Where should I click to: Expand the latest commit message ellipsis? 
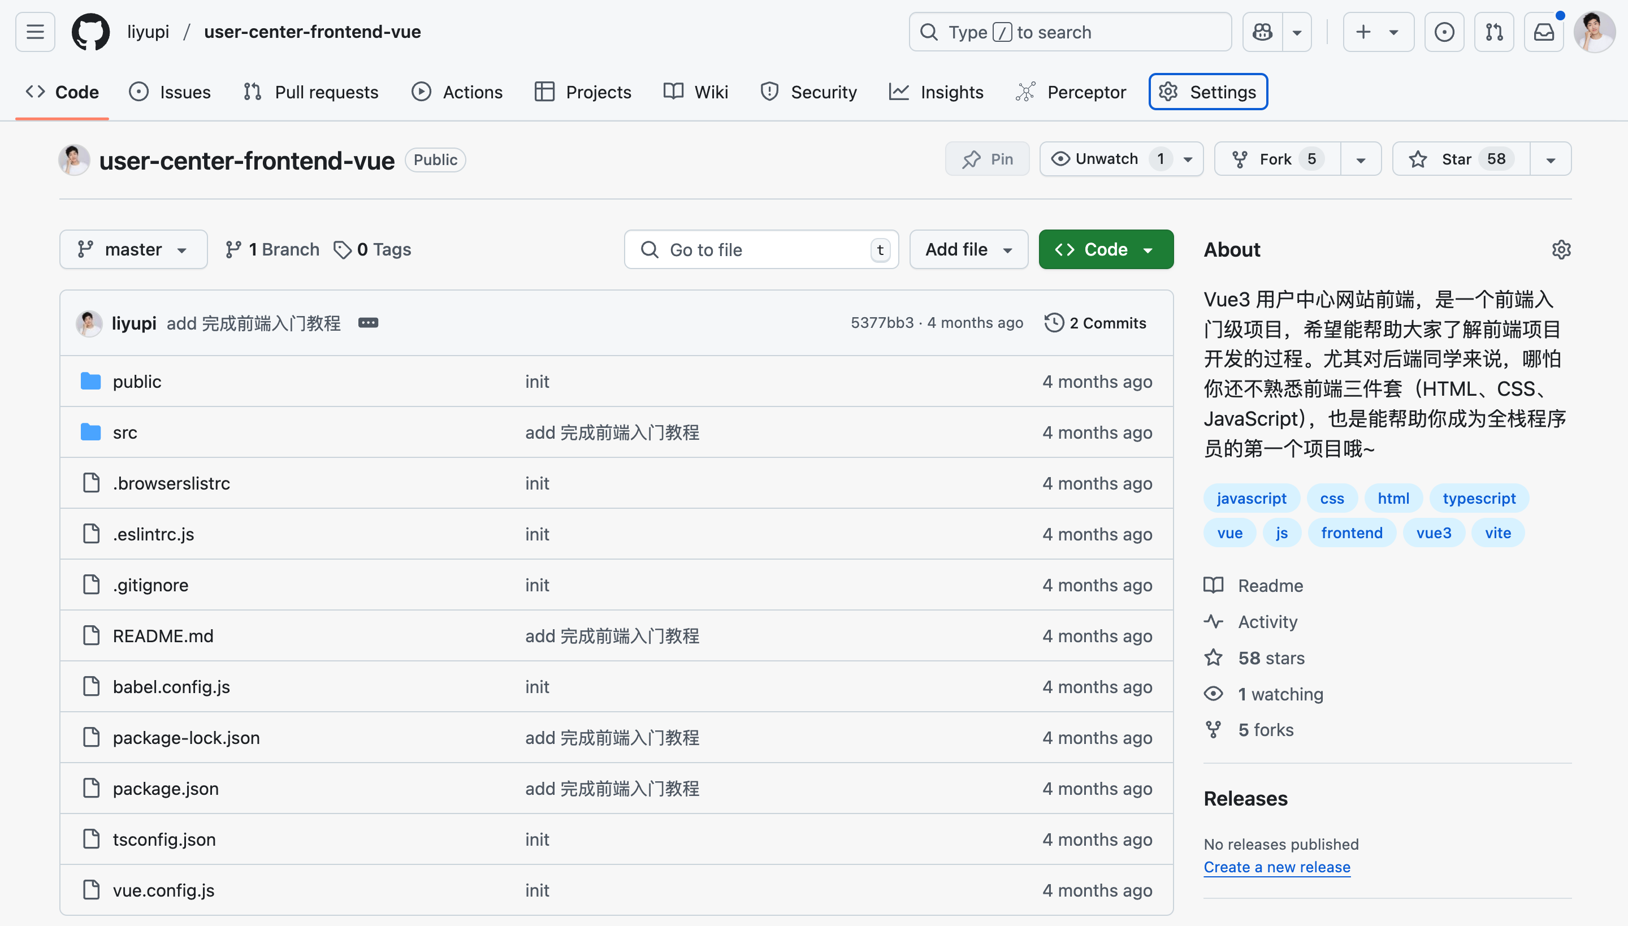[x=368, y=323]
